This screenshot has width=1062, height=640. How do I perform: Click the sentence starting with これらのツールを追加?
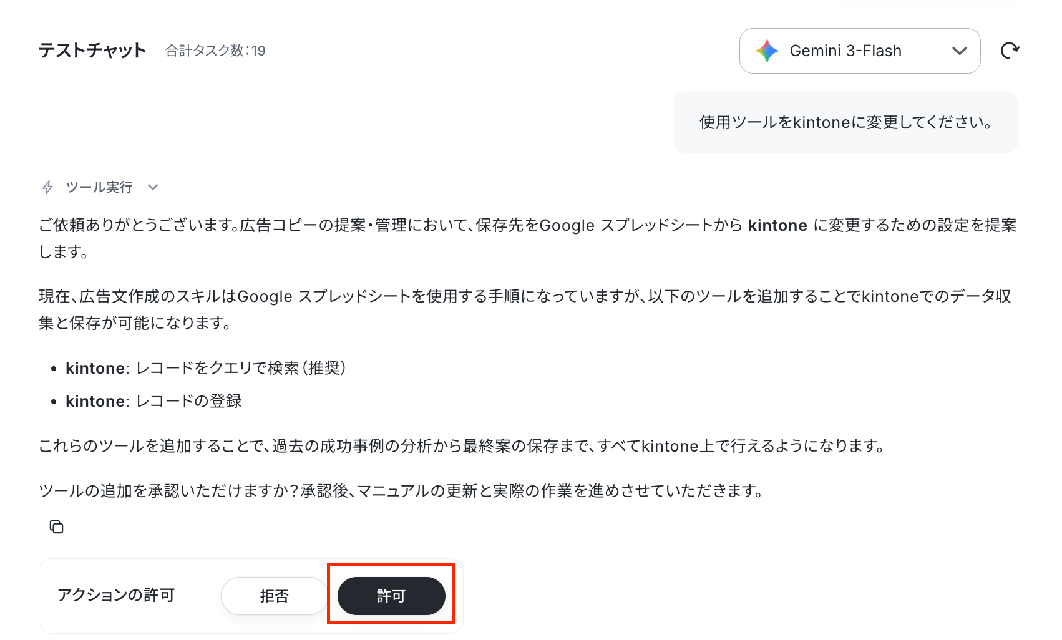(461, 446)
